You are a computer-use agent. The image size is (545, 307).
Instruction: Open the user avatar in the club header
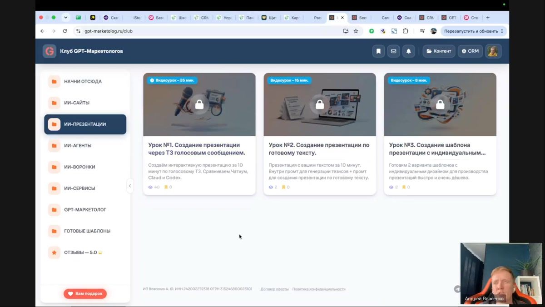(x=493, y=51)
